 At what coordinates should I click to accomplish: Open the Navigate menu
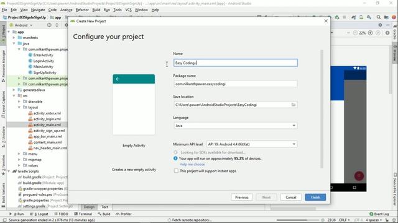tap(38, 10)
